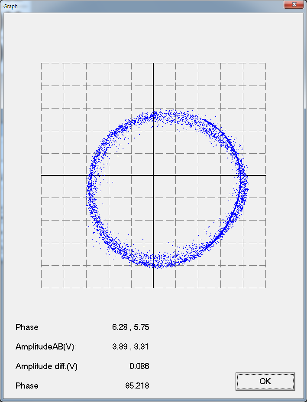Click the origin where graph axes cross

click(153, 175)
